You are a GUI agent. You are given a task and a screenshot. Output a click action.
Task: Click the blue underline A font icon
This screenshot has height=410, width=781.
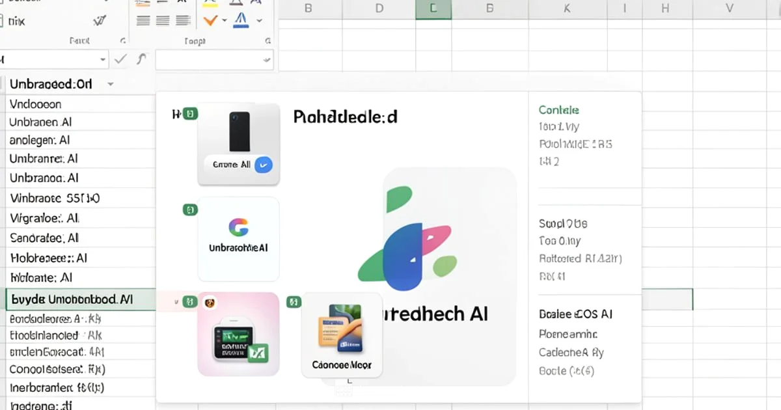click(240, 21)
